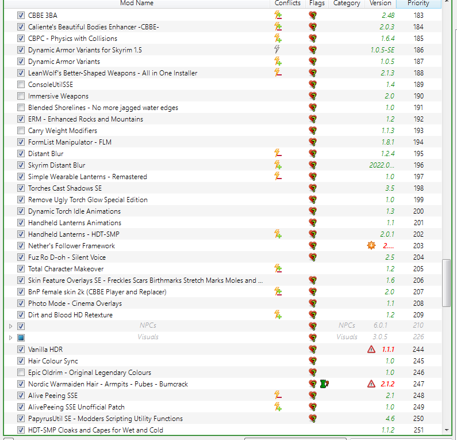Click the mod list vertical scrollbar thumb

(446, 283)
